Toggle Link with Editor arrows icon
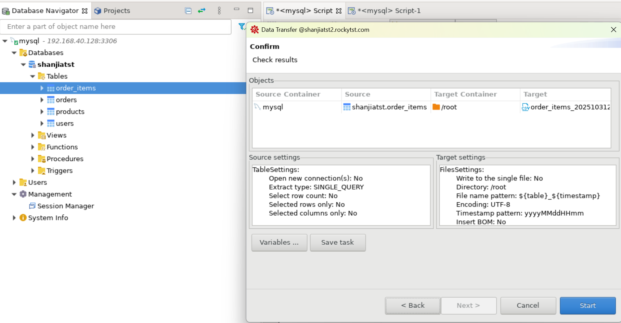The width and height of the screenshot is (621, 323). (202, 11)
